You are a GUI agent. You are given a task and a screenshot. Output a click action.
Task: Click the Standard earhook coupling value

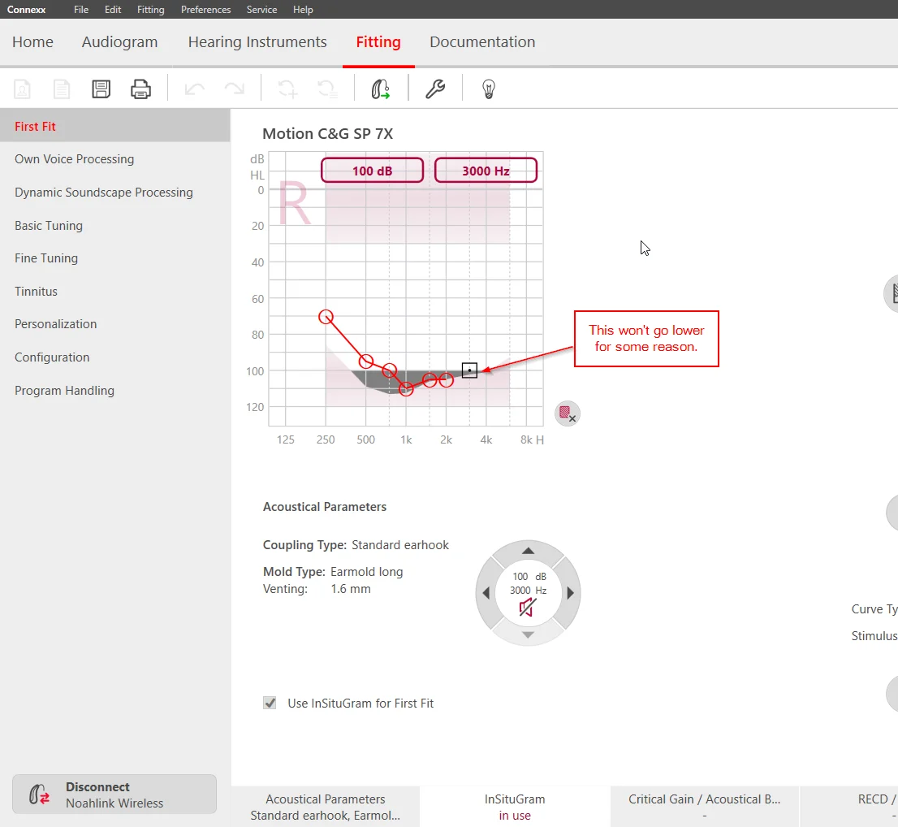(400, 544)
